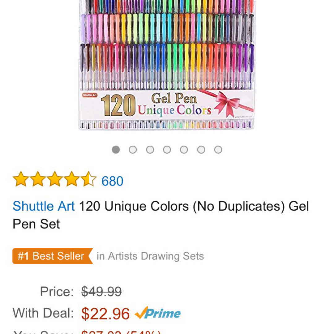Tap the gold 120 number on the packaging
This screenshot has width=334, height=334.
pyautogui.click(x=118, y=106)
